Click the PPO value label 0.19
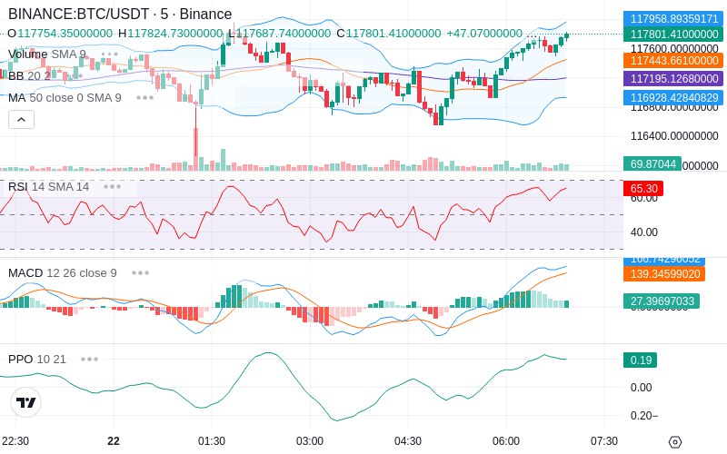 tap(641, 360)
